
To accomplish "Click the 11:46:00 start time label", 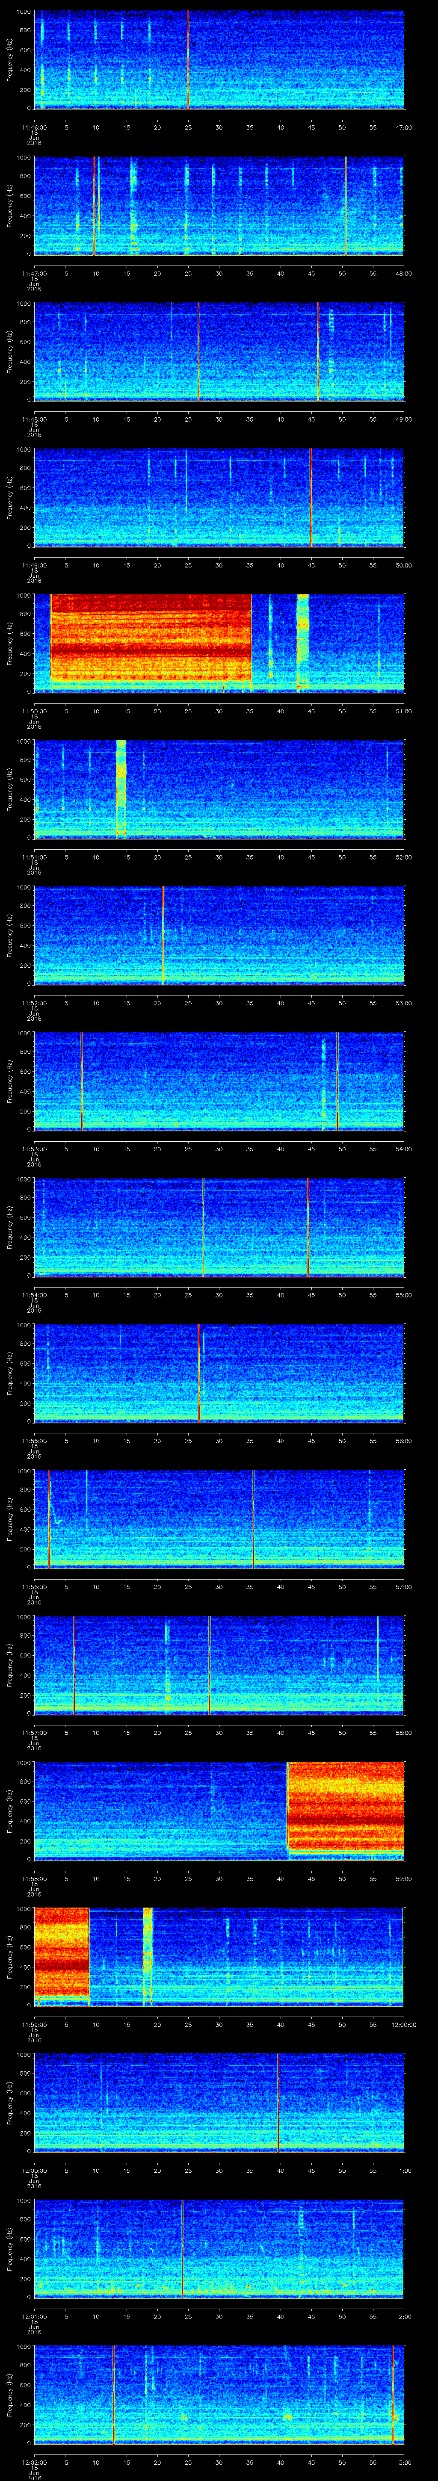I will [35, 127].
